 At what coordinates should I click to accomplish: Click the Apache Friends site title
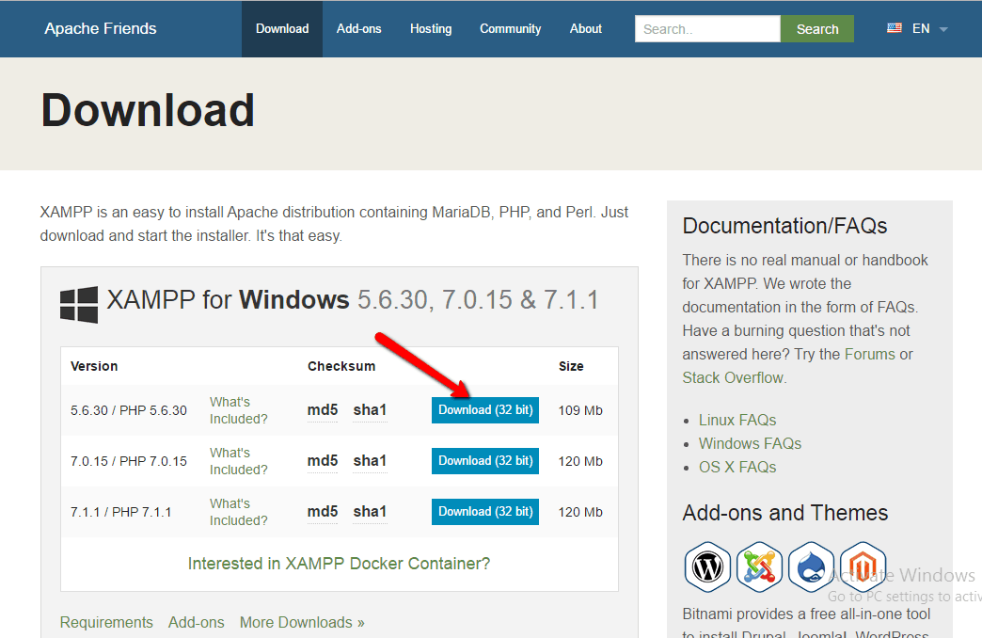[101, 29]
